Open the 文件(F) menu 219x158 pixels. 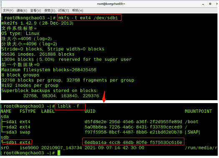8,10
